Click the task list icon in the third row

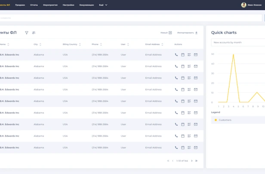189,78
